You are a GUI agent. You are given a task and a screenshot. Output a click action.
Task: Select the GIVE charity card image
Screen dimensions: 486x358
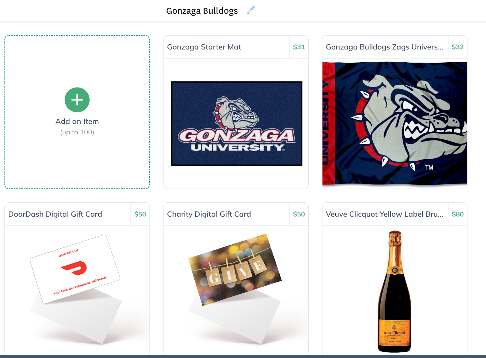(235, 289)
